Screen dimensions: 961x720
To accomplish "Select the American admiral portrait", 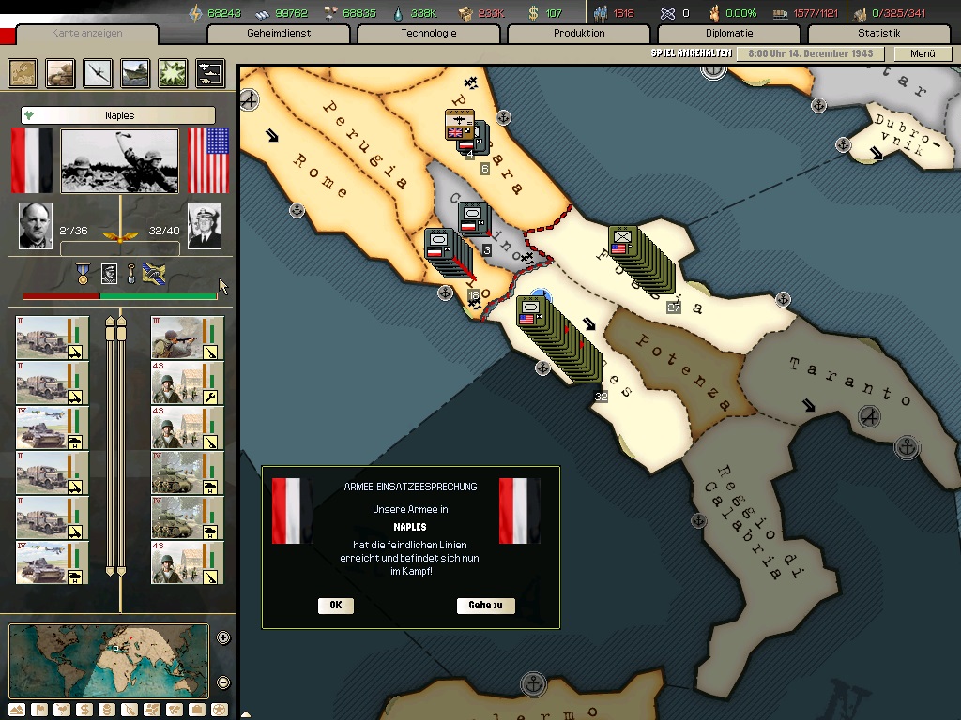I will click(204, 226).
